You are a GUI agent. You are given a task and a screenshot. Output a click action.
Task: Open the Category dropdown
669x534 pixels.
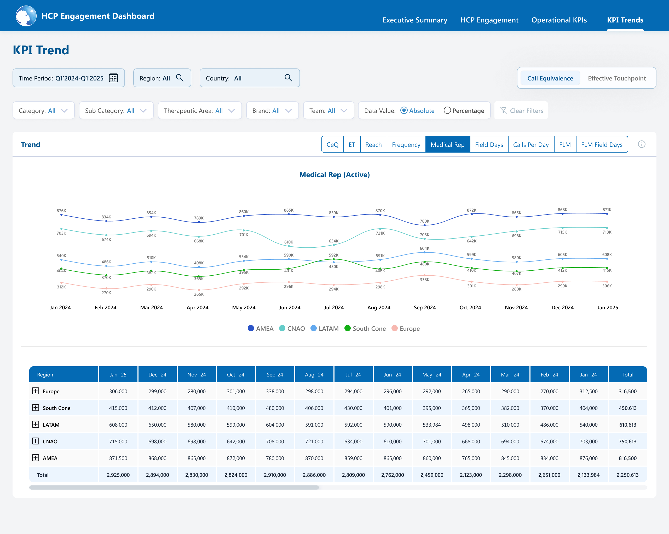pyautogui.click(x=43, y=111)
